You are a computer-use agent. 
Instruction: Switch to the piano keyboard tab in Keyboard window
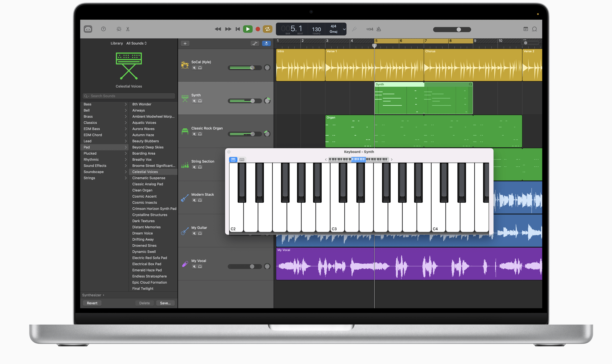[x=233, y=159]
